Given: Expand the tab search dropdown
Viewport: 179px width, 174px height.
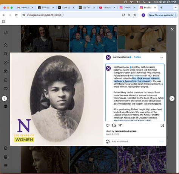Looking at the screenshot, I should tap(175, 8).
